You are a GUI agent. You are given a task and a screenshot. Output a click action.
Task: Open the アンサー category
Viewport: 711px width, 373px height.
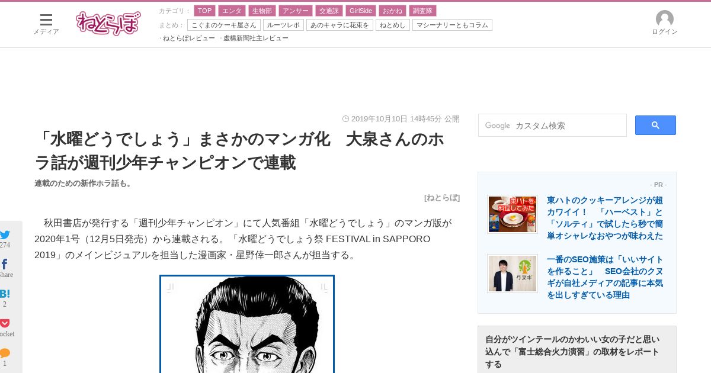(x=295, y=11)
